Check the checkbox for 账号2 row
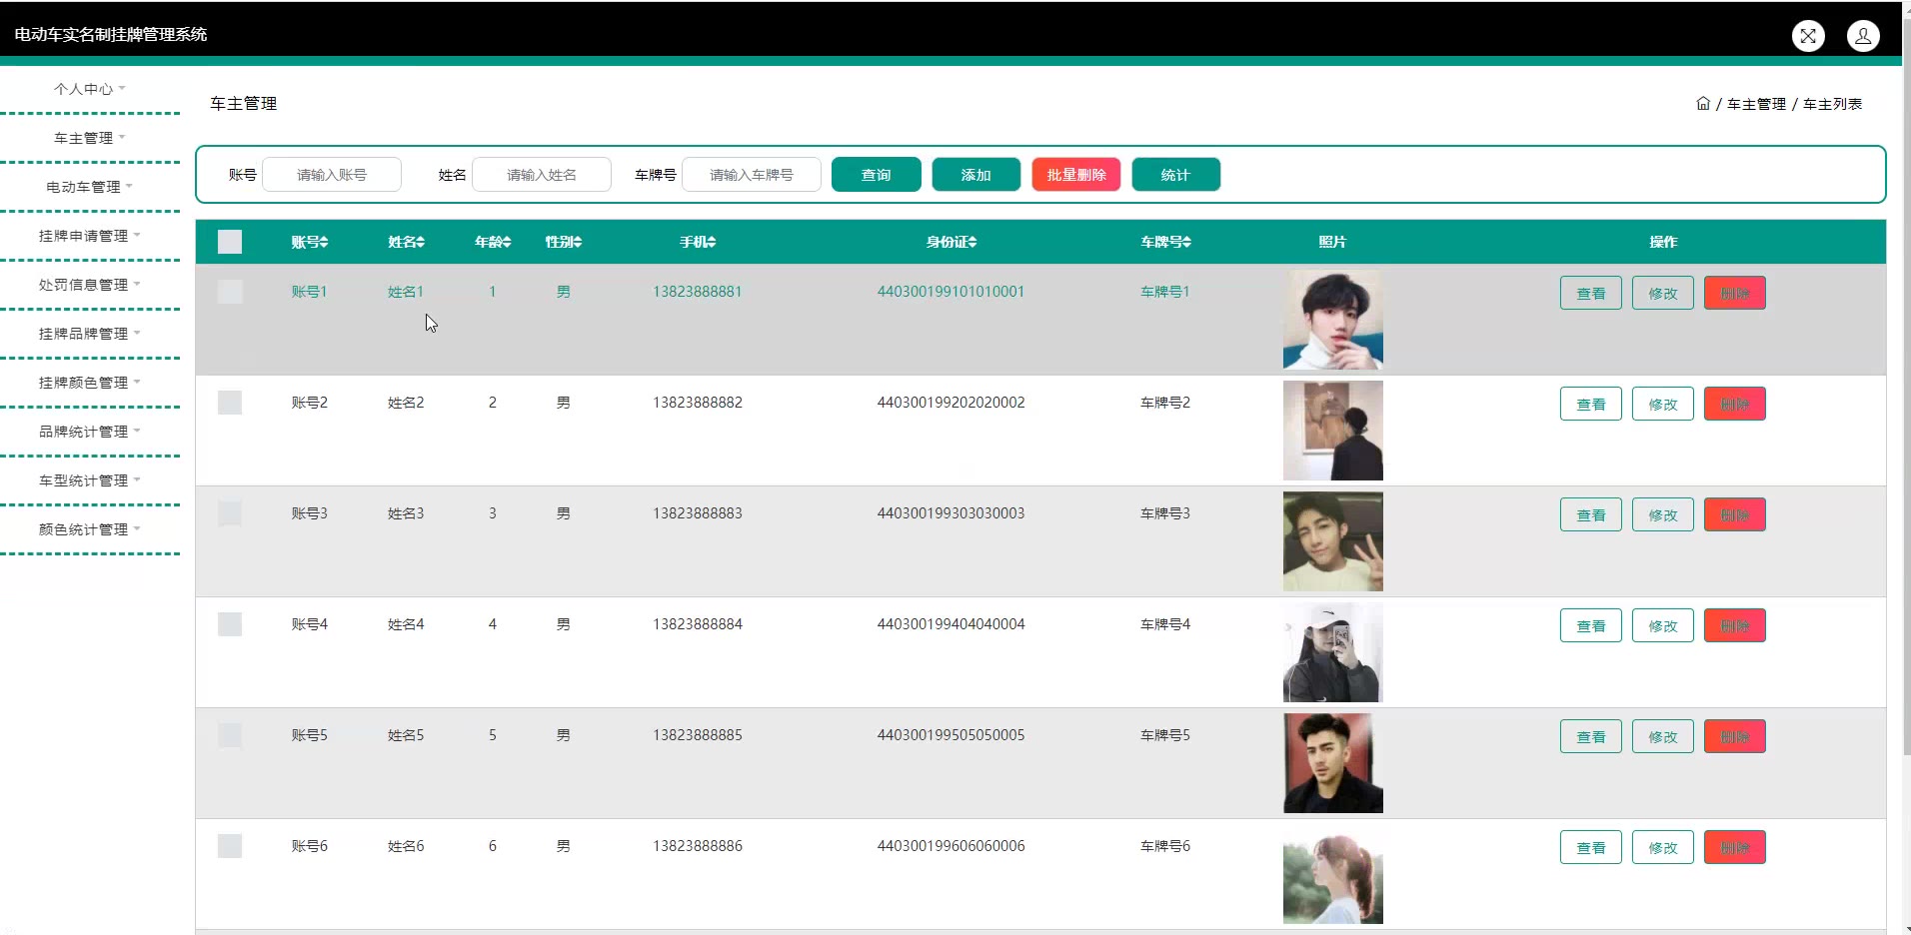 click(230, 403)
